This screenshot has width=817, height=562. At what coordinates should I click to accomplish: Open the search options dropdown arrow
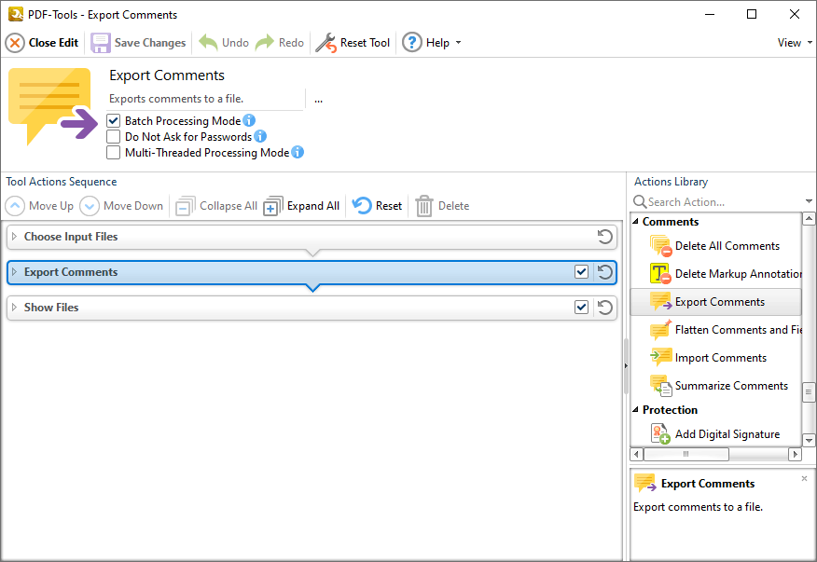click(x=809, y=201)
